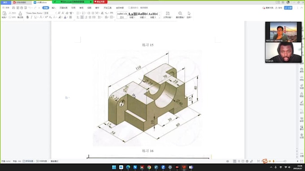Viewport: 305px width, 171px height.
Task: Click the Collaborate button
Action: (279, 8)
